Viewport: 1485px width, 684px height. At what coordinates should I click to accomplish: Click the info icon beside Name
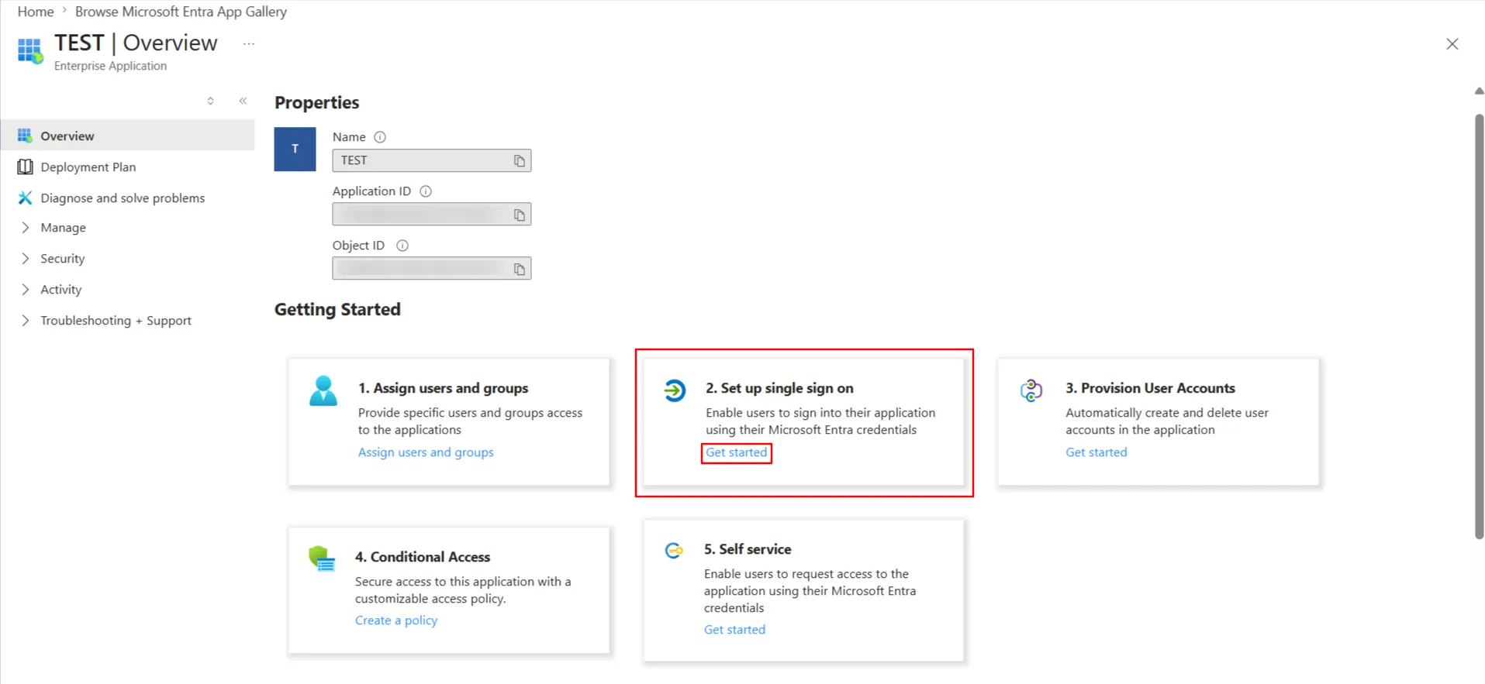pyautogui.click(x=380, y=137)
